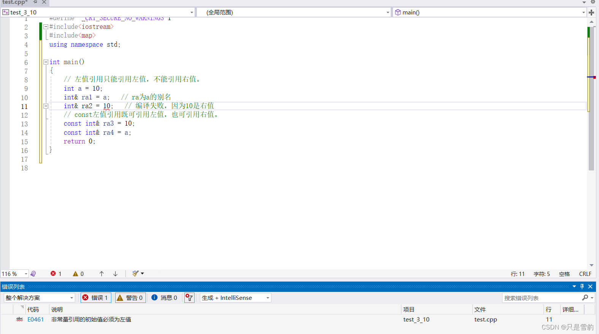
Task: Sort by the 代码 column header
Action: (x=37, y=310)
